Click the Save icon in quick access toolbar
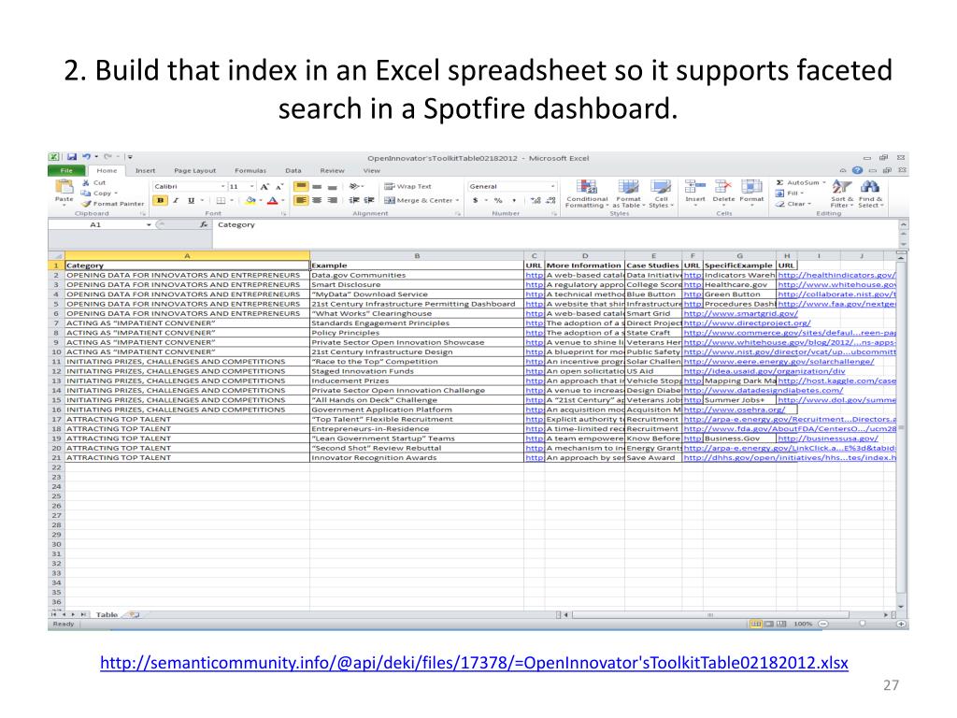This screenshot has width=957, height=718. tap(71, 157)
